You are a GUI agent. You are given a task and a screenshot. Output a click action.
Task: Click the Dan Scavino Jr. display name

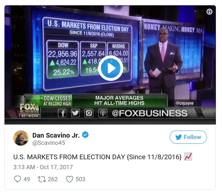(56, 135)
